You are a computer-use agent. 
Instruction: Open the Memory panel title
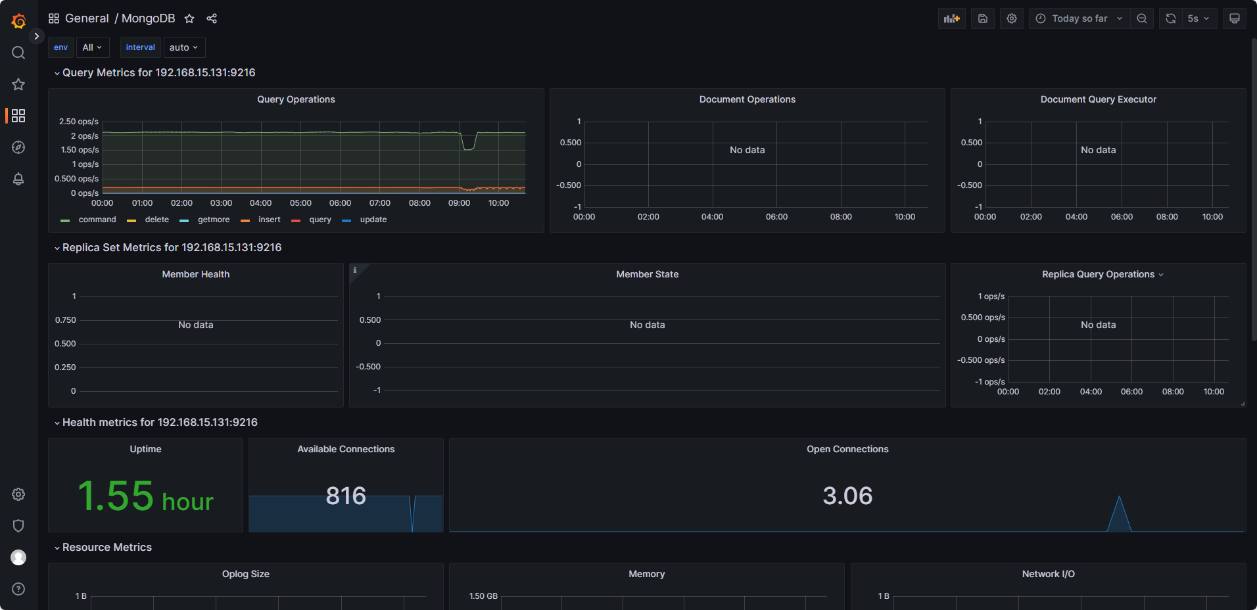(x=647, y=574)
